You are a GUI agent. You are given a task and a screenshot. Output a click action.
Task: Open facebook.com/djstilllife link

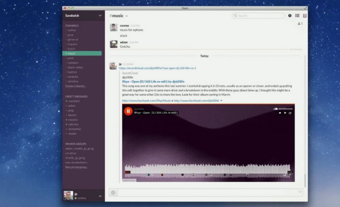click(196, 101)
